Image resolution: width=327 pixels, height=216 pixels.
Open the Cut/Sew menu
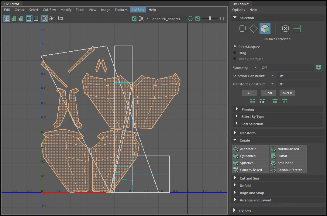pos(49,10)
